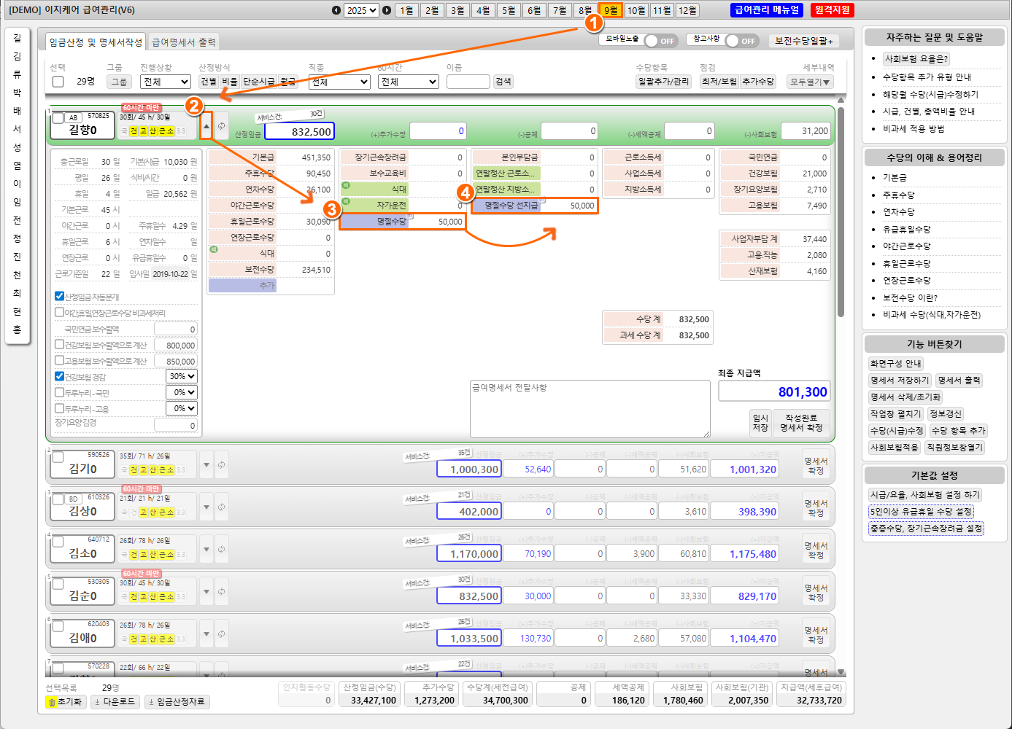The image size is (1012, 729).
Task: Expand 김기0 row with down triangle
Action: (x=206, y=464)
